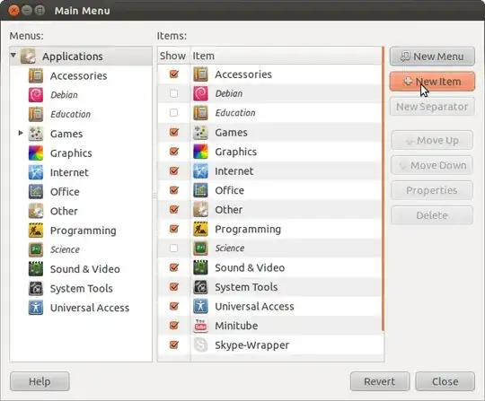Select the Debian swirl icon in Menus tree

36,95
